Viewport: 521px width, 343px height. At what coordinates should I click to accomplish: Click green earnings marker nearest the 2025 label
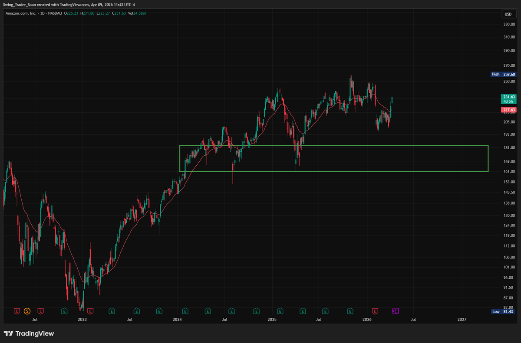click(x=280, y=311)
